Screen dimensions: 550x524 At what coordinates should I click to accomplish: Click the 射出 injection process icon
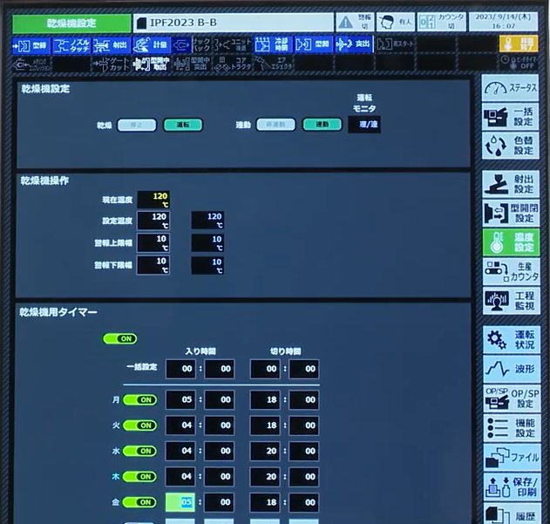[x=112, y=45]
